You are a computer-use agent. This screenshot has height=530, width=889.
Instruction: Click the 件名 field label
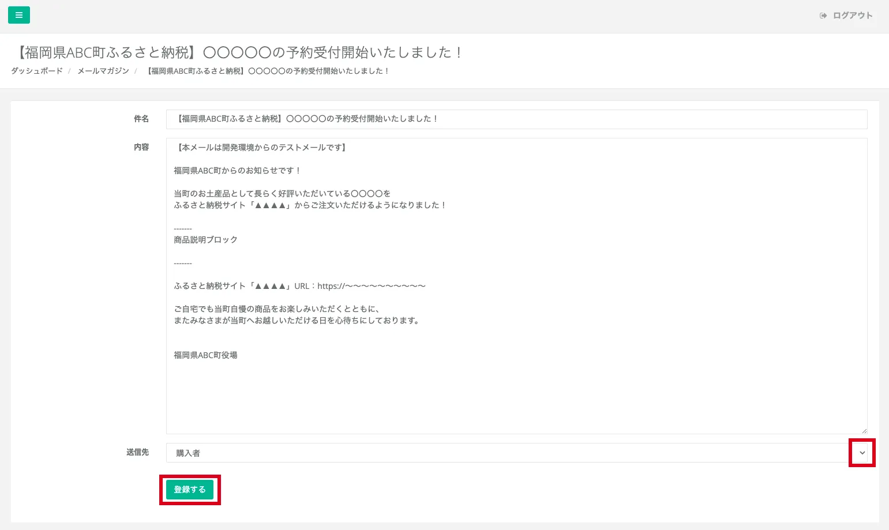(141, 119)
